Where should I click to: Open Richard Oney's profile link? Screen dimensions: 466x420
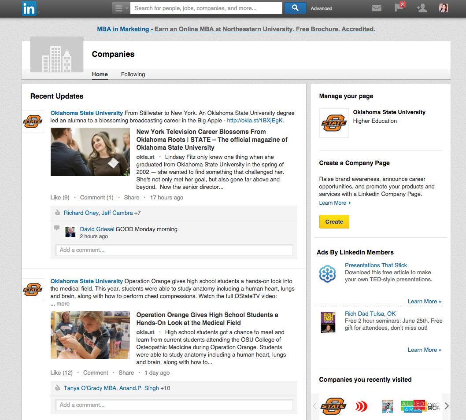pos(81,213)
